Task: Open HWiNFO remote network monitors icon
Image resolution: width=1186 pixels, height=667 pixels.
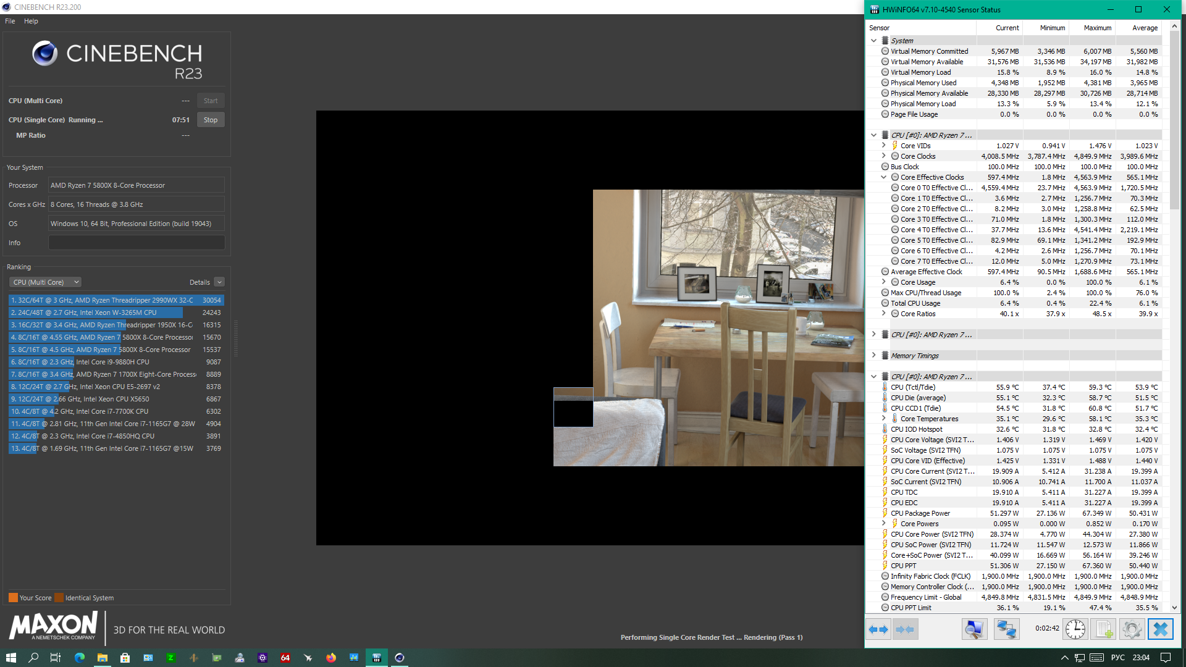Action: point(1006,629)
